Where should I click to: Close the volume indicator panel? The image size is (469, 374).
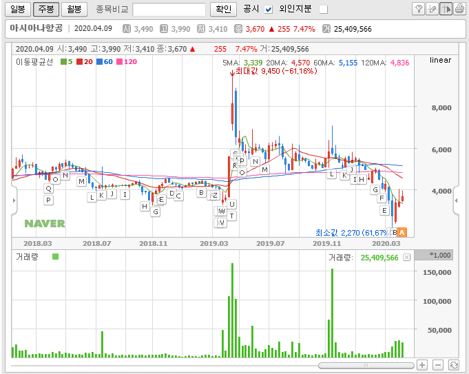(406, 258)
